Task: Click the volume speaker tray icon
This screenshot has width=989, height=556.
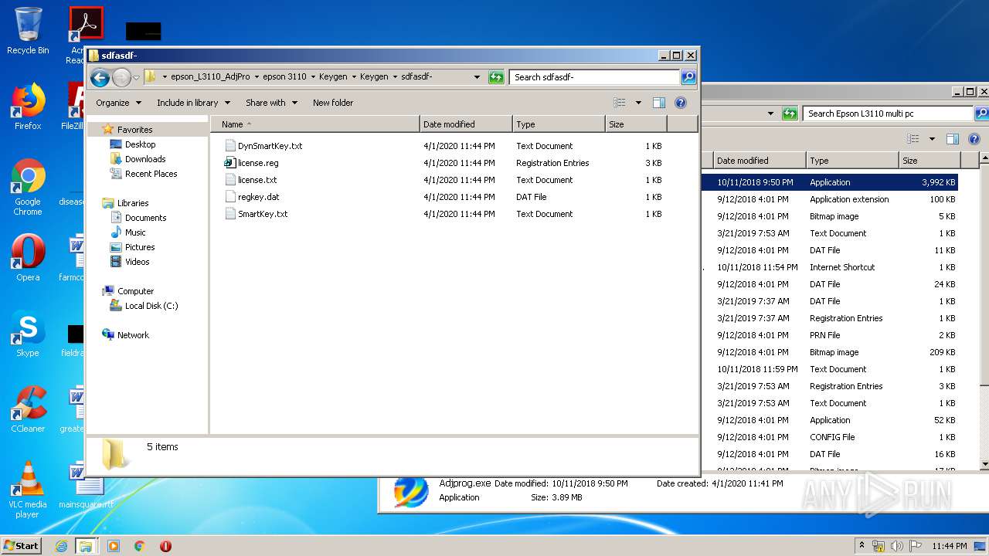Action: tap(897, 546)
